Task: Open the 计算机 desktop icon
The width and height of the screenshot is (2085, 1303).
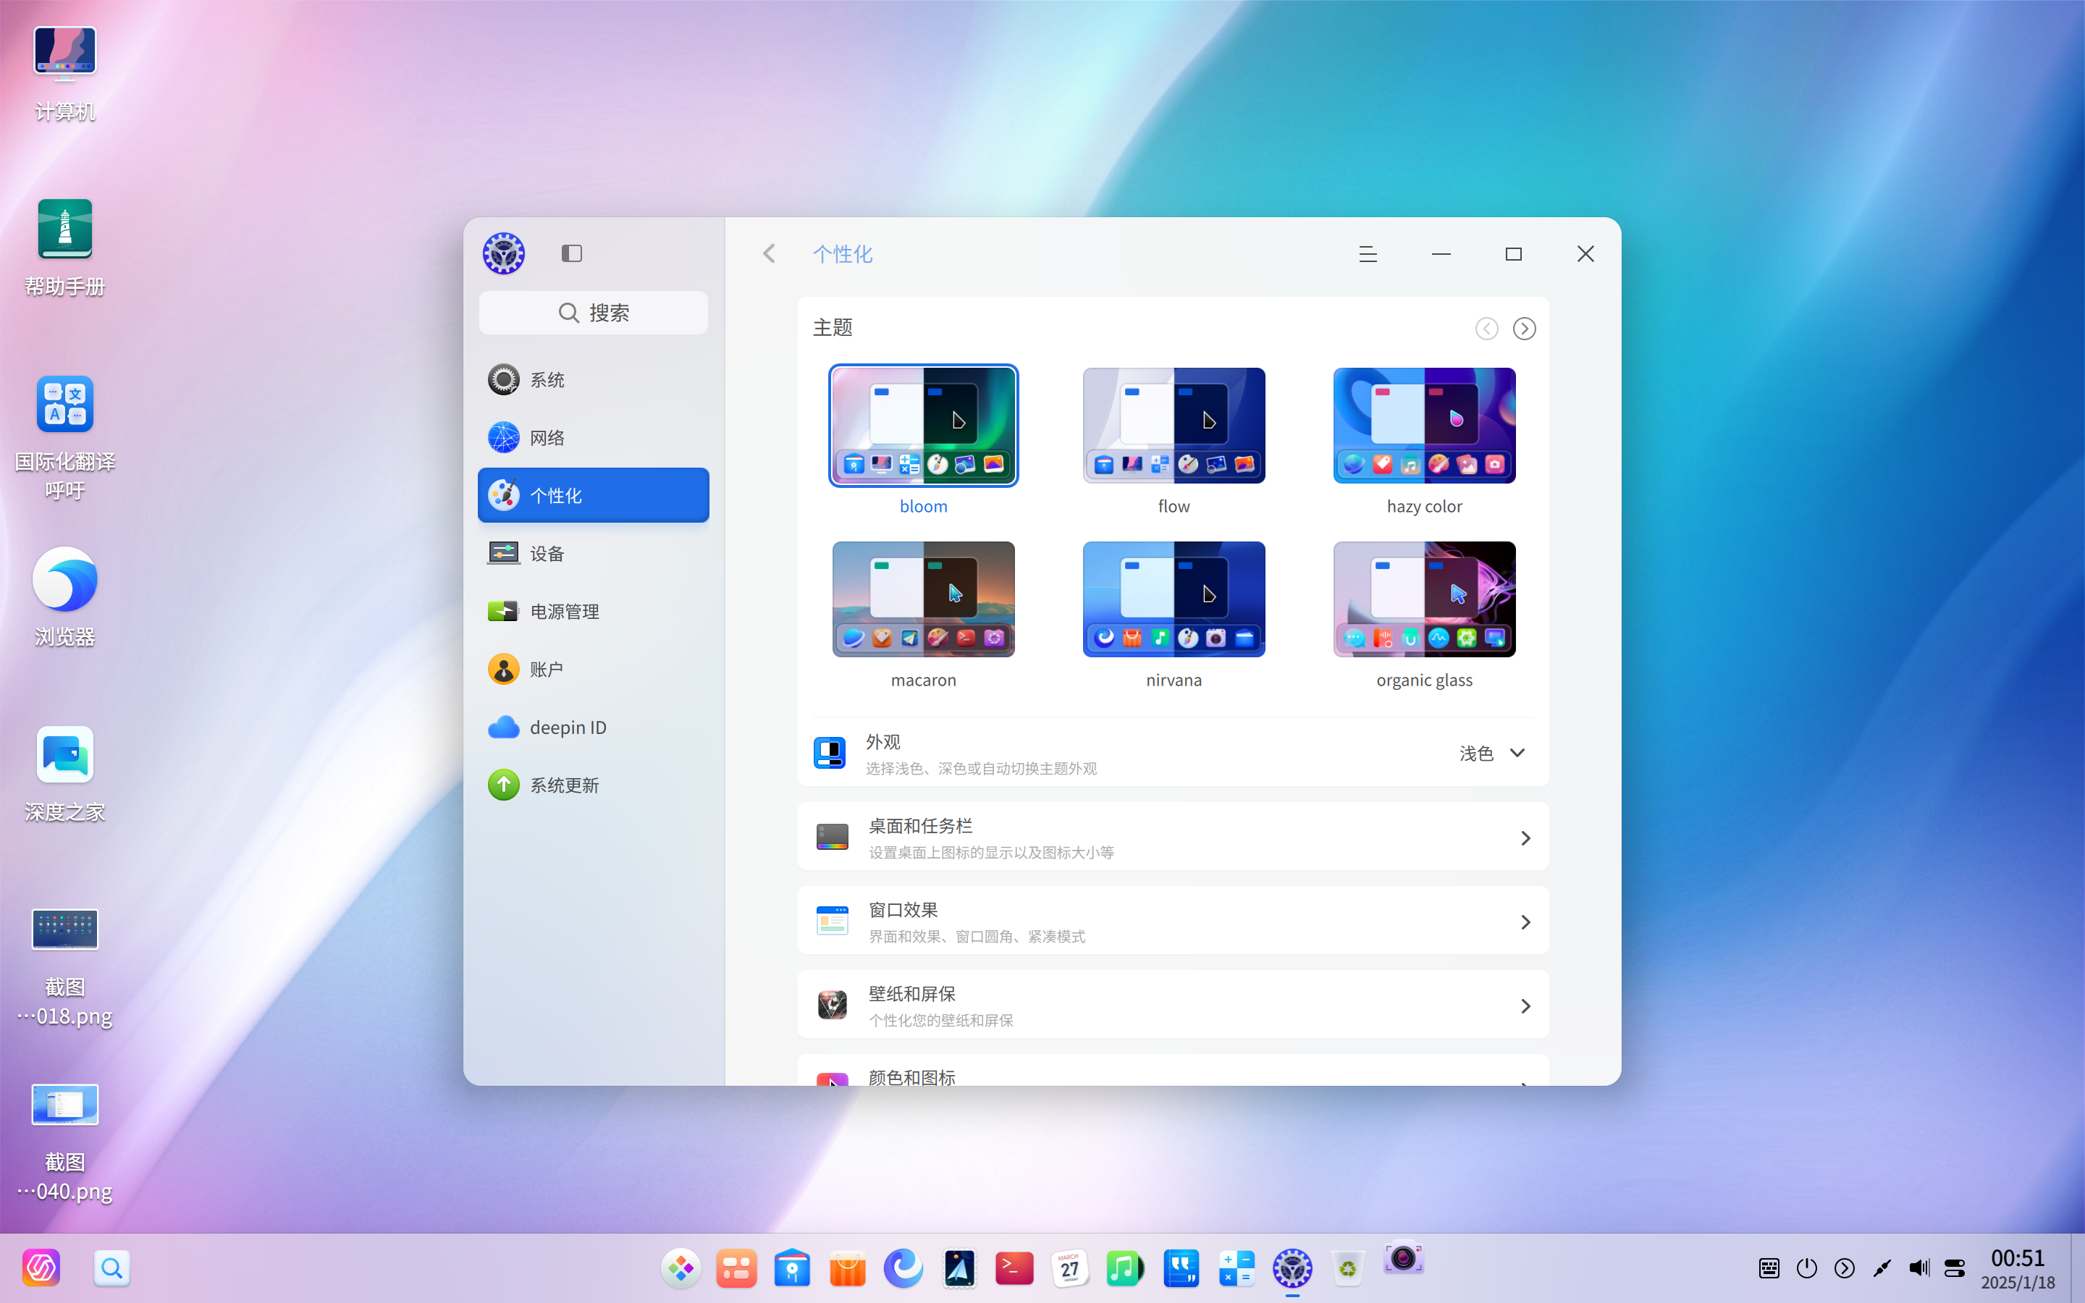Action: (x=64, y=73)
